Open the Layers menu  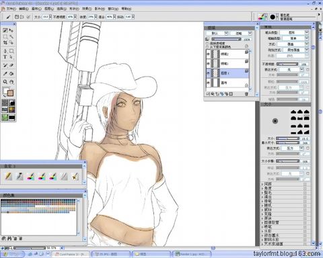click(49, 9)
